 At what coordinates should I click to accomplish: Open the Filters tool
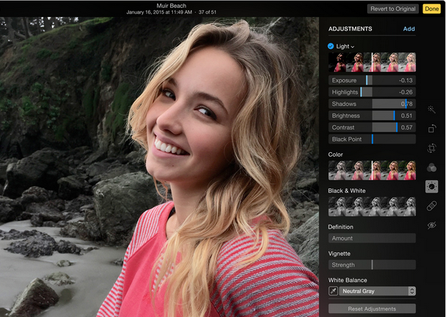click(431, 167)
